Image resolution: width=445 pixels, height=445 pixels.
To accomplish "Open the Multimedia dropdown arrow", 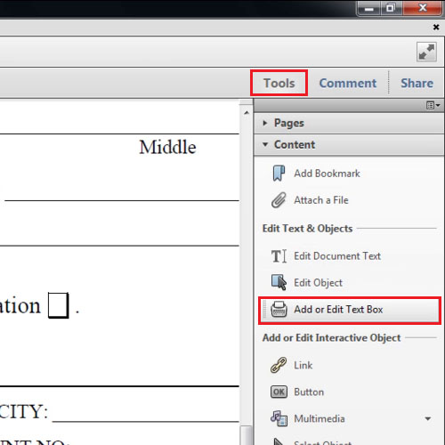I will point(427,419).
